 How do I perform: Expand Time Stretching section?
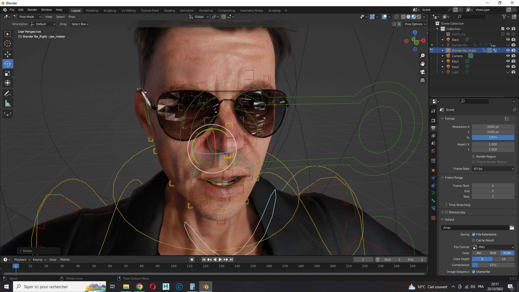click(459, 205)
